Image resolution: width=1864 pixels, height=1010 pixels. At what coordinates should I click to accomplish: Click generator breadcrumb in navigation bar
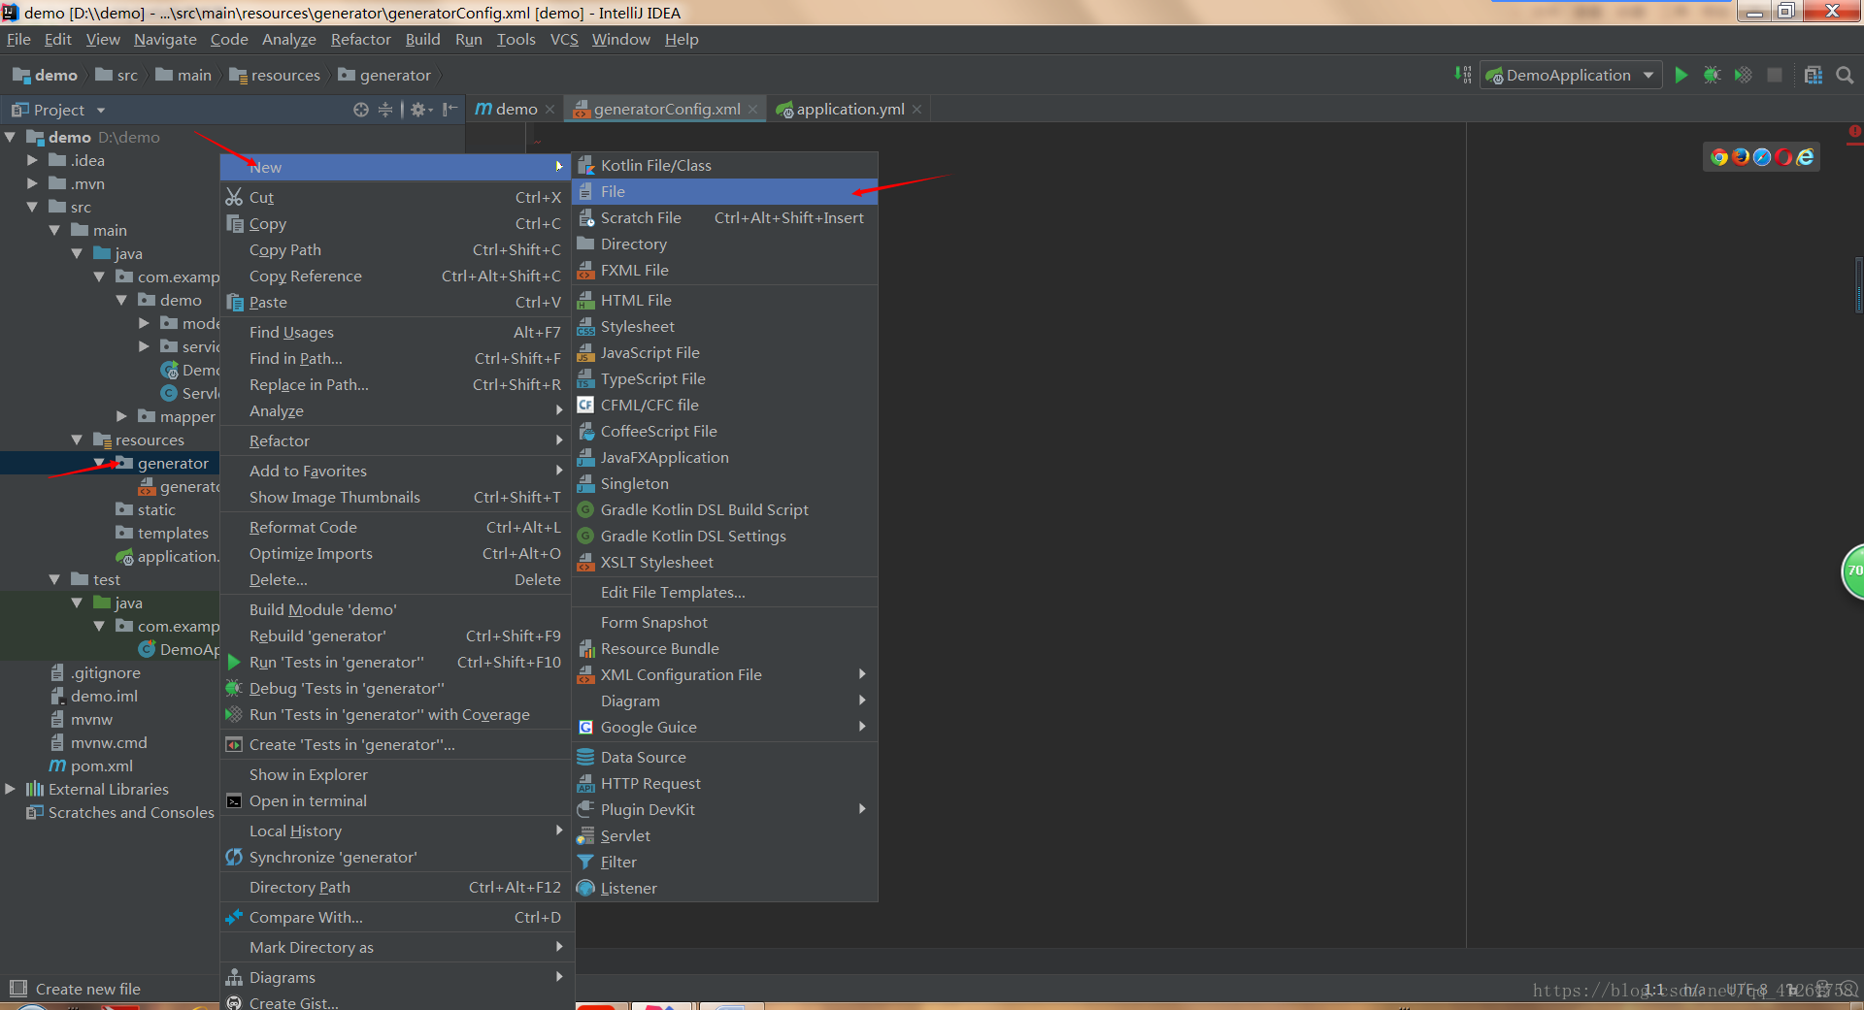(x=384, y=75)
